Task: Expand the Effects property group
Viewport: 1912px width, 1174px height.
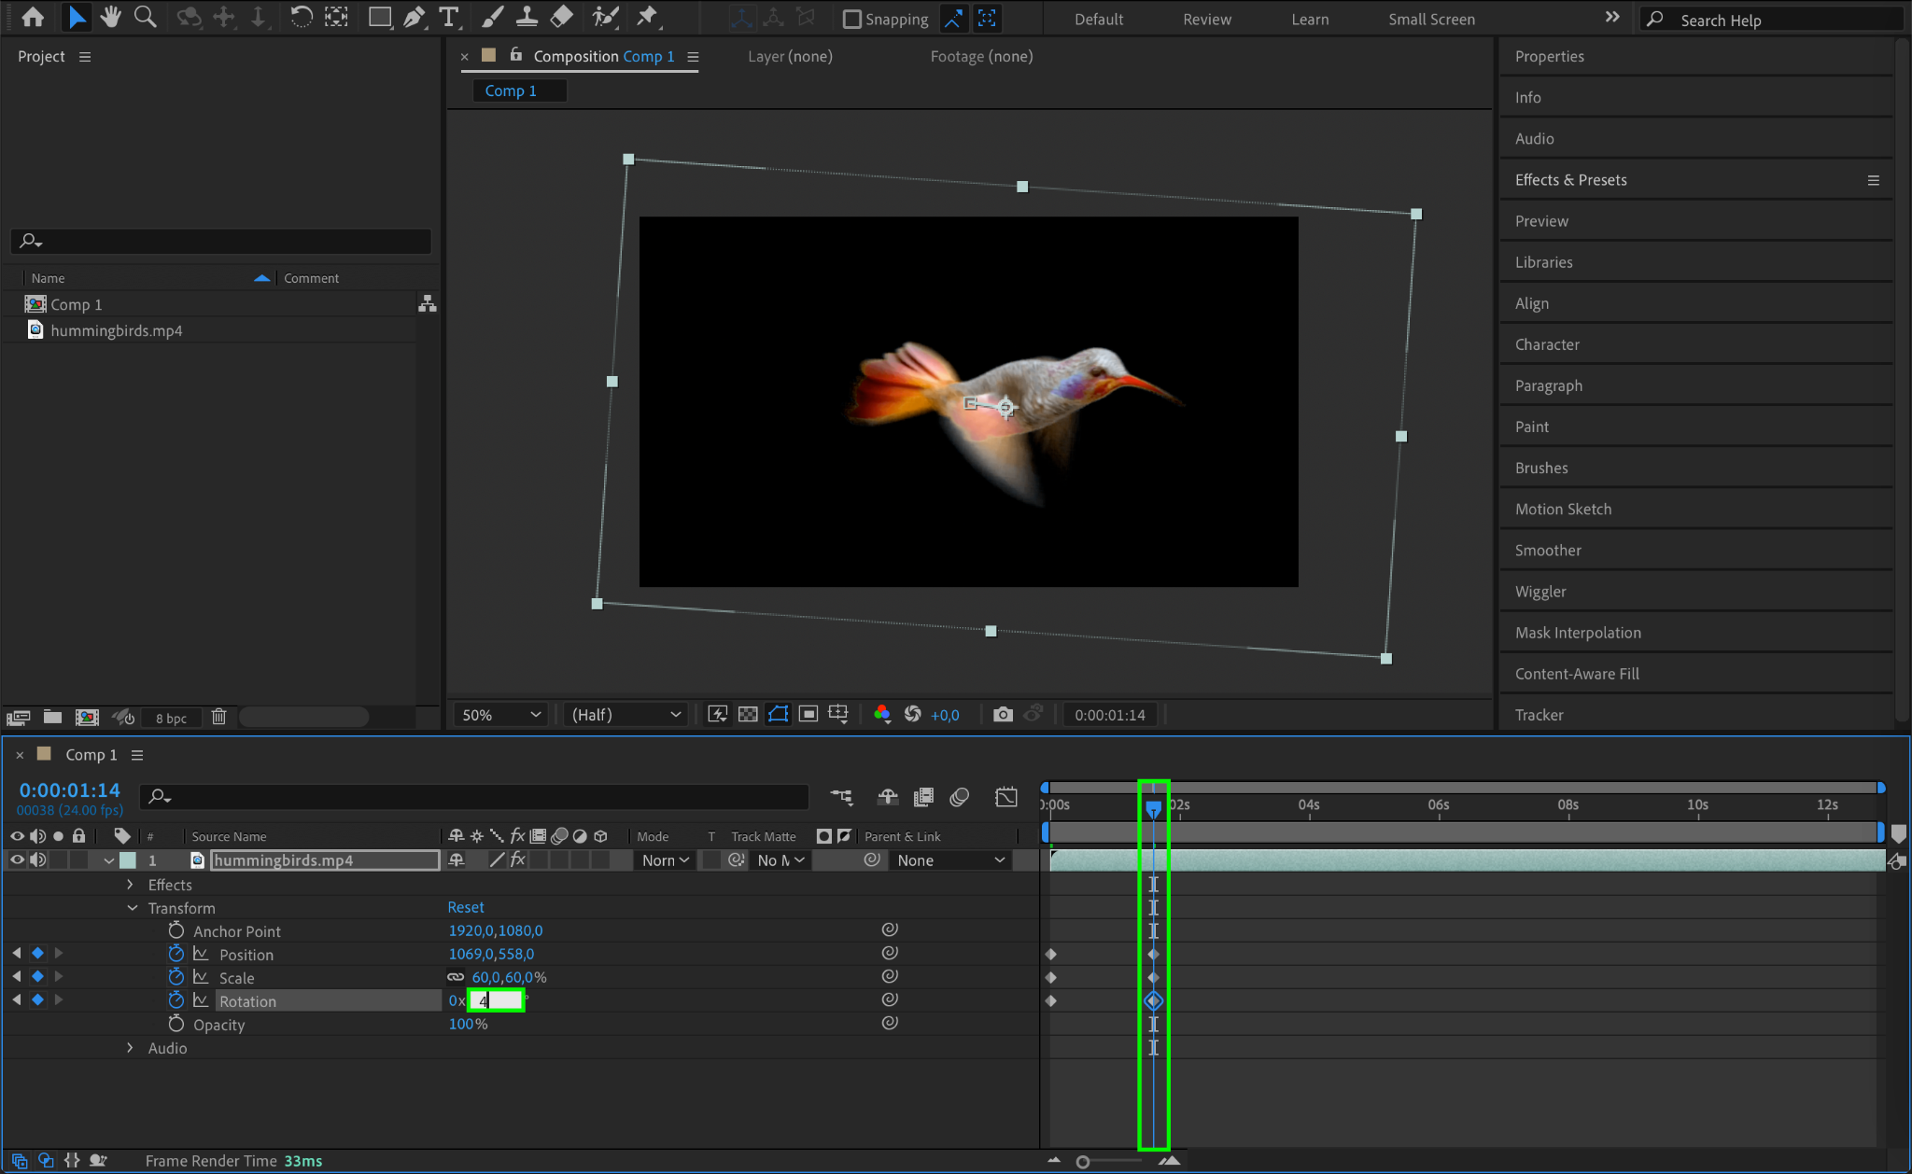Action: click(x=130, y=885)
